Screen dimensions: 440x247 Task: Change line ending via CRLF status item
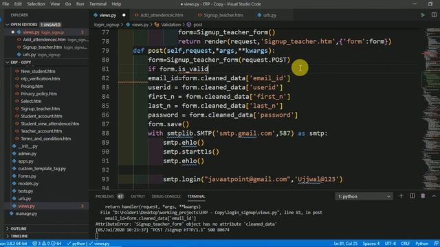(x=406, y=244)
